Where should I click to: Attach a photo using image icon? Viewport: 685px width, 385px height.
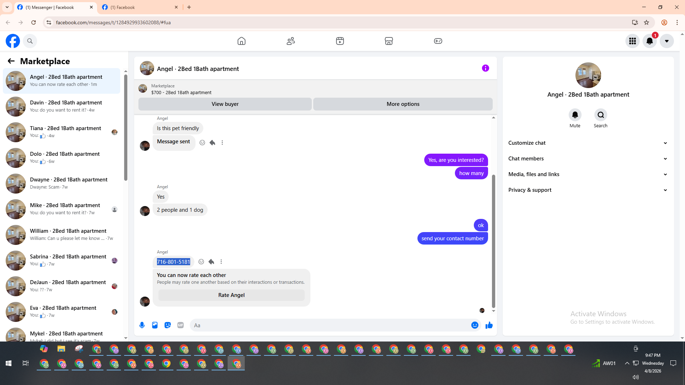[155, 325]
